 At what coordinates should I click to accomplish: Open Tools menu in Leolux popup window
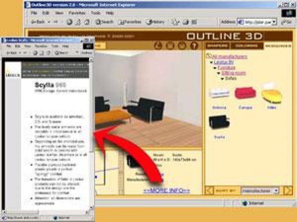click(55, 46)
